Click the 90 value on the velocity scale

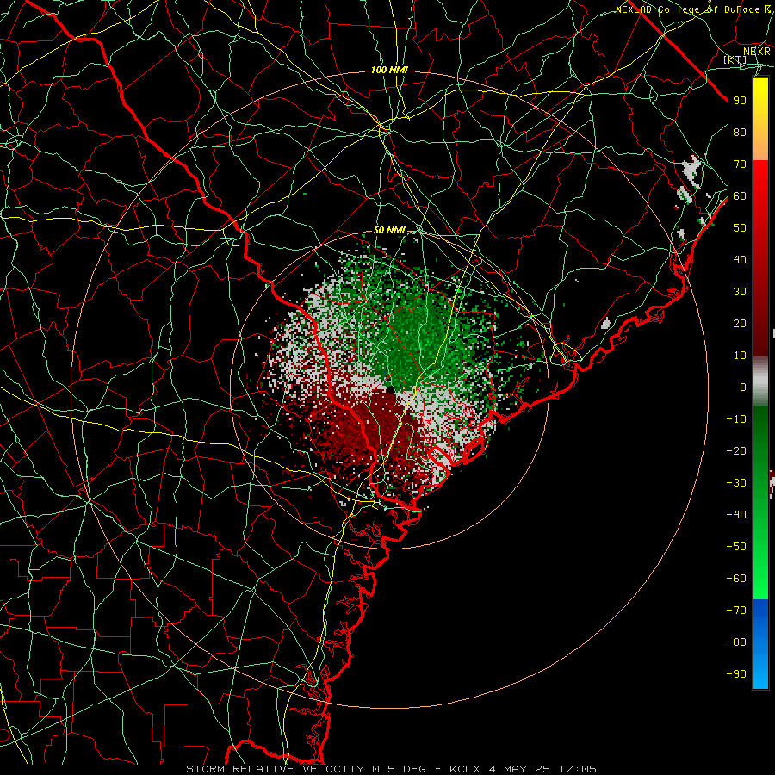coord(740,101)
